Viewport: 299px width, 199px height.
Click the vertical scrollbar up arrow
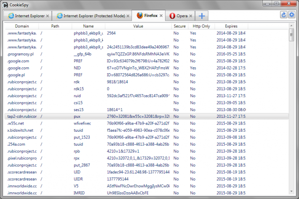[291, 26]
